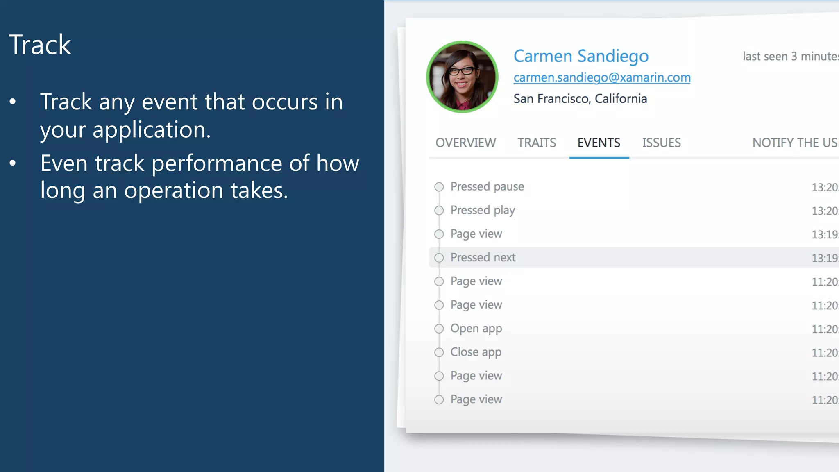Open the carmen.sandiego@xamarin.com email link
839x472 pixels.
(x=602, y=77)
